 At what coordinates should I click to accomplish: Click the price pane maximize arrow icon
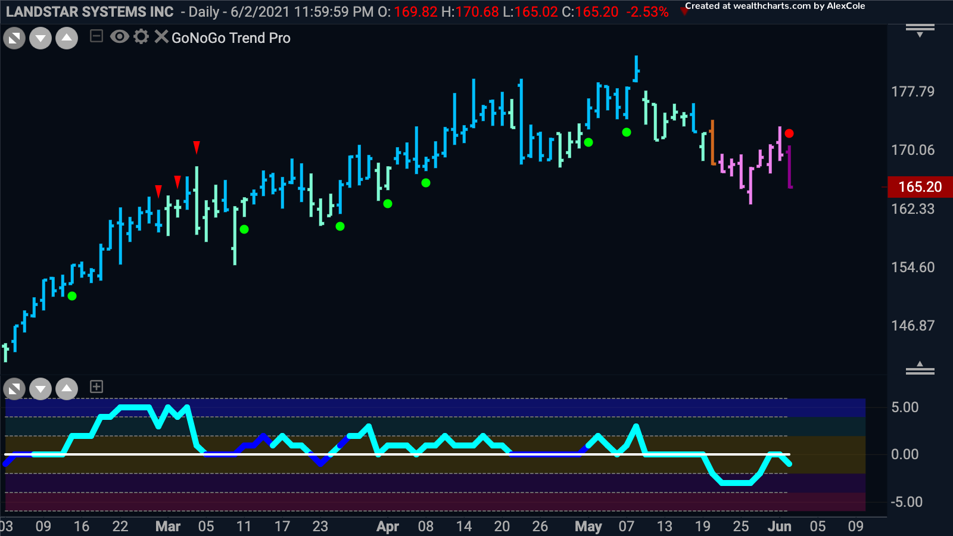click(14, 39)
